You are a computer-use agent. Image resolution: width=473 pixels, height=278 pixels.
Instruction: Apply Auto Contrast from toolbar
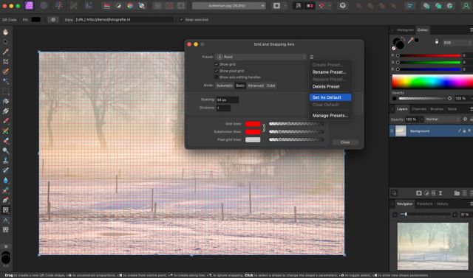click(x=118, y=6)
